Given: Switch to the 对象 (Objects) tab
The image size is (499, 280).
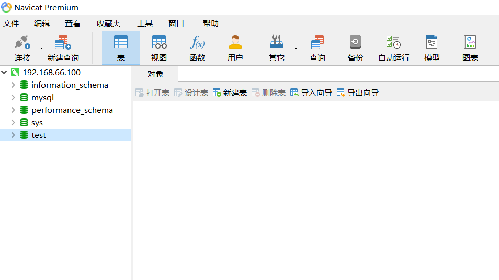Looking at the screenshot, I should tap(155, 74).
